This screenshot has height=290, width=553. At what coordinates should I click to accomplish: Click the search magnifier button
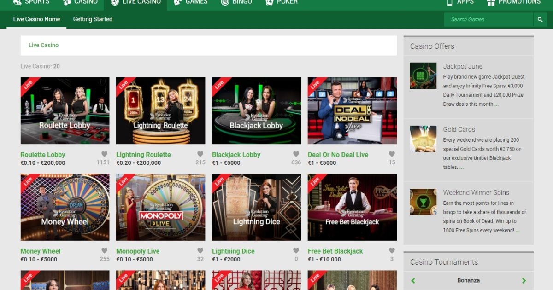click(540, 19)
